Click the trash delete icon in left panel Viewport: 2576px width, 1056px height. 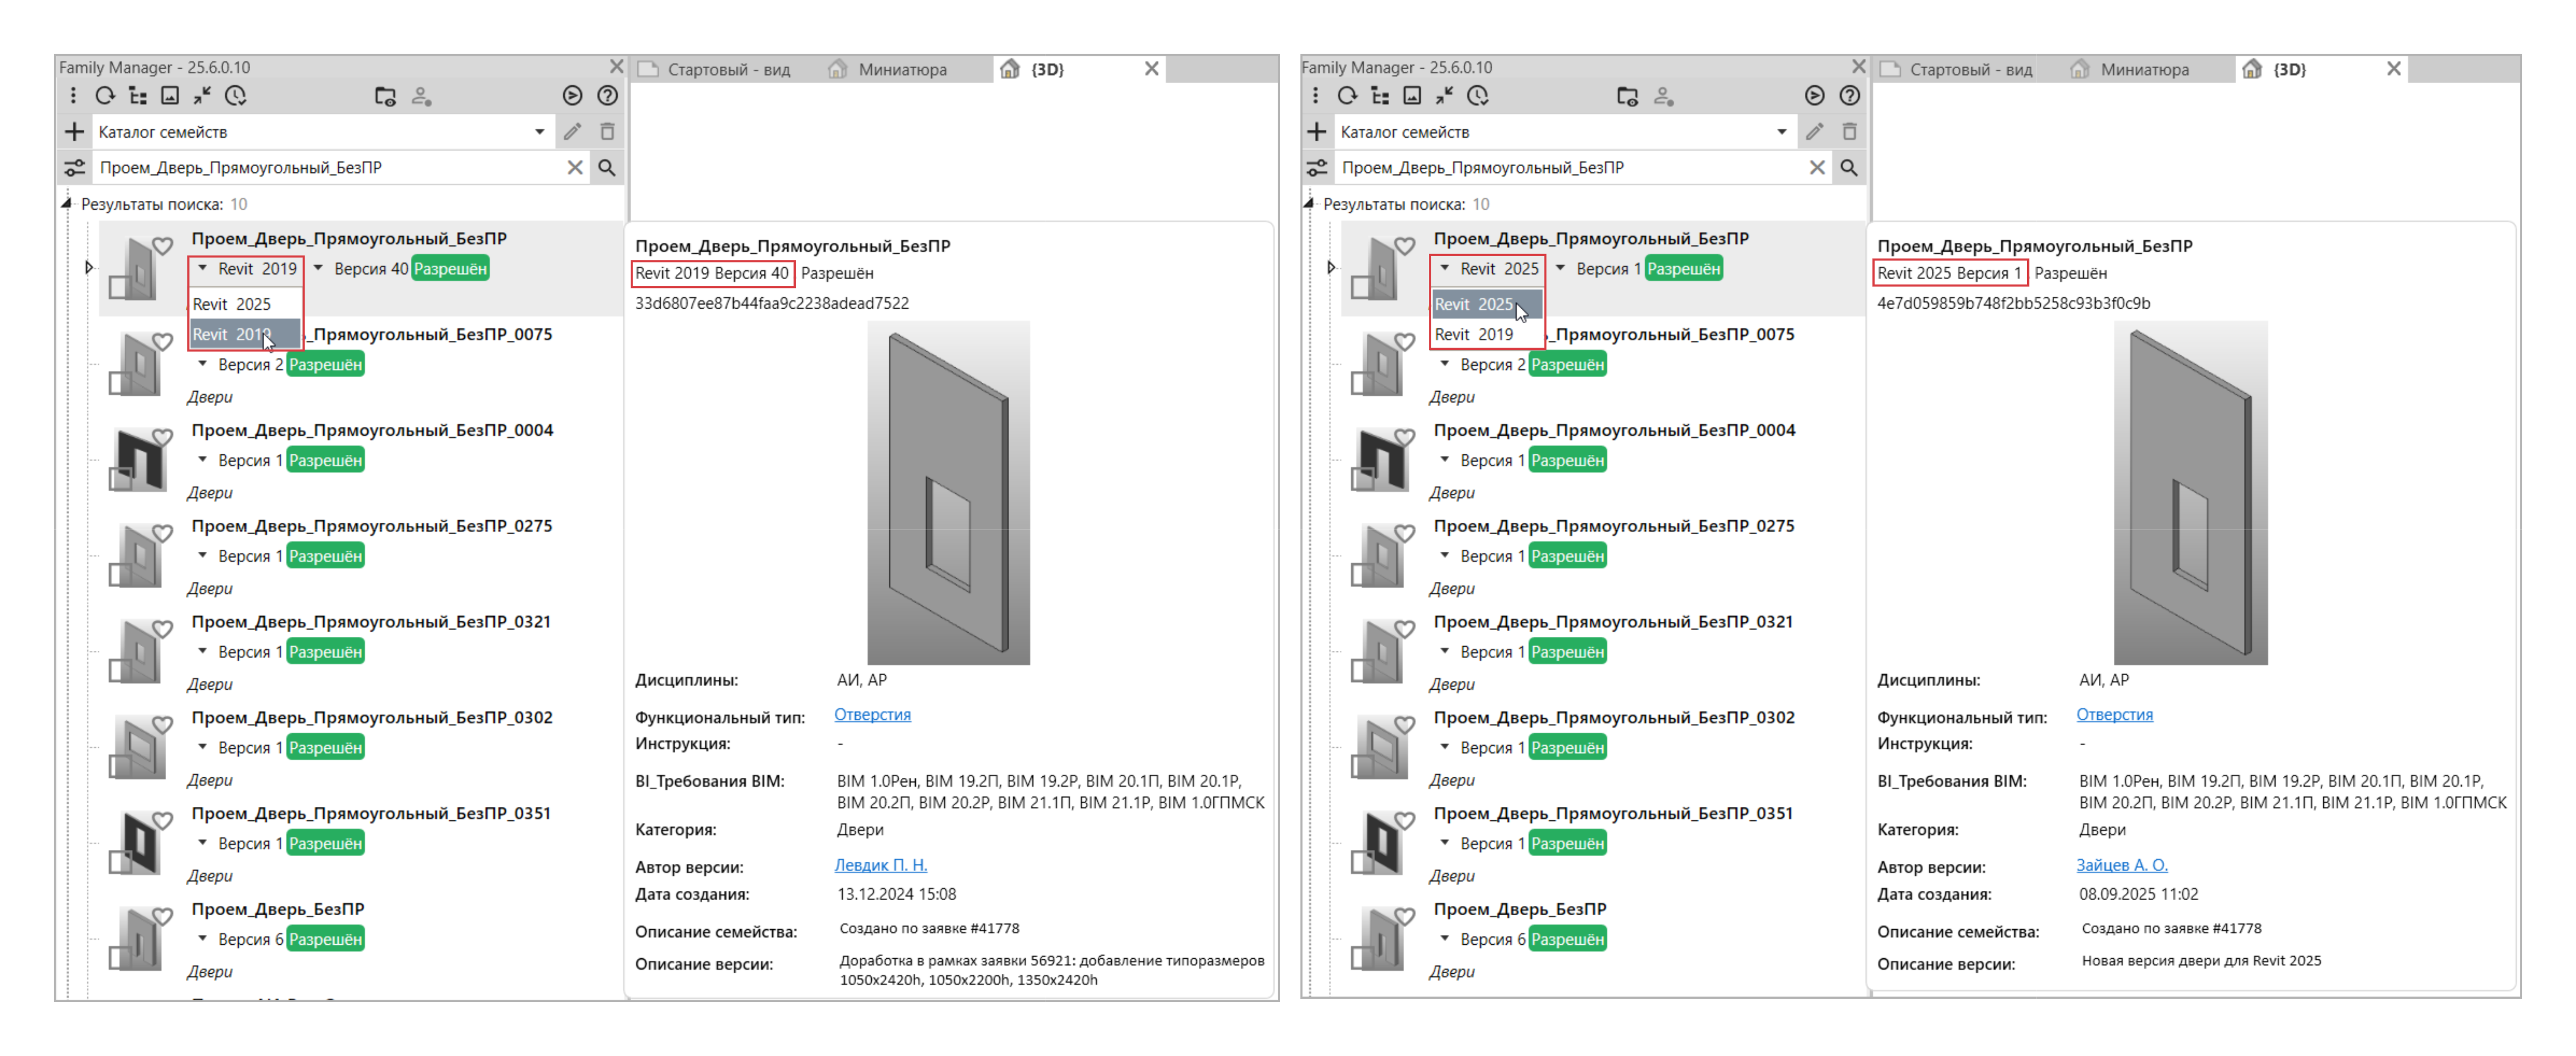(x=607, y=132)
